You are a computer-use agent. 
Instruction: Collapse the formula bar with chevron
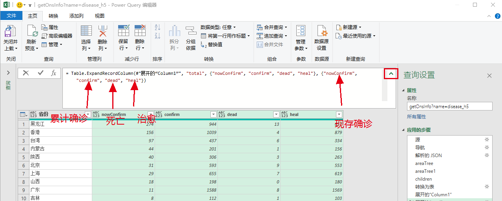point(391,74)
